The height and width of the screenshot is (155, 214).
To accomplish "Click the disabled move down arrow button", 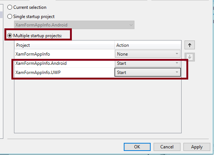I will [x=190, y=57].
